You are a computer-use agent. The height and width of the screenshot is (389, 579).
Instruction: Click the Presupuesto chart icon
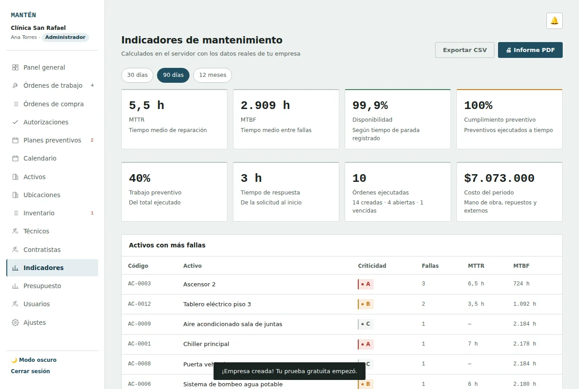pyautogui.click(x=15, y=286)
